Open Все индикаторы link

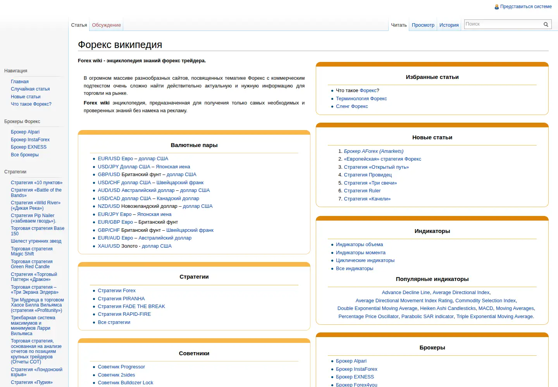click(x=355, y=269)
